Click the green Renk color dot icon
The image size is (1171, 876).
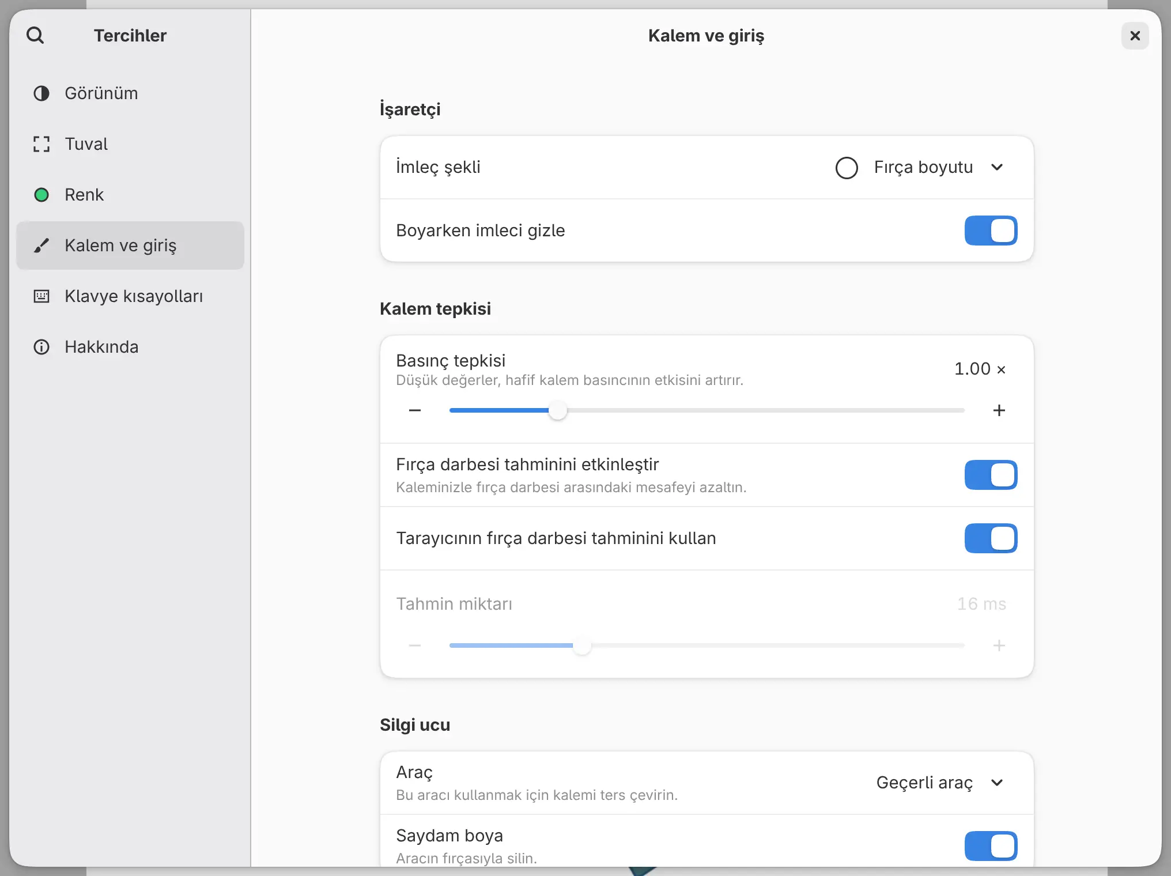pyautogui.click(x=41, y=195)
